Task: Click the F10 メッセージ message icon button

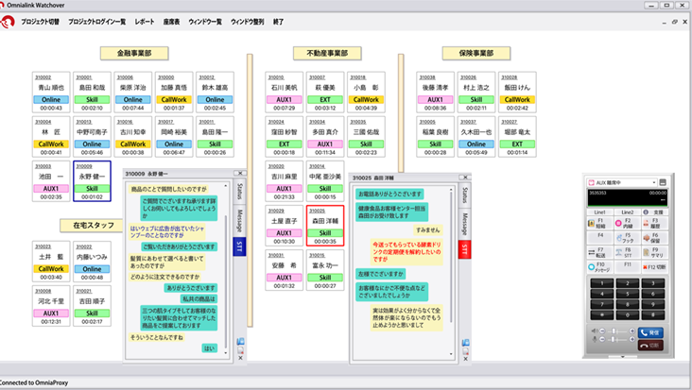Action: coord(599,267)
